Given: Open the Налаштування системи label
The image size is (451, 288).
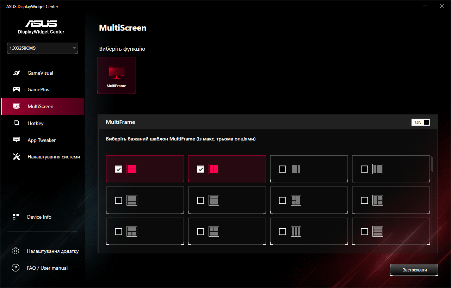Looking at the screenshot, I should [54, 157].
